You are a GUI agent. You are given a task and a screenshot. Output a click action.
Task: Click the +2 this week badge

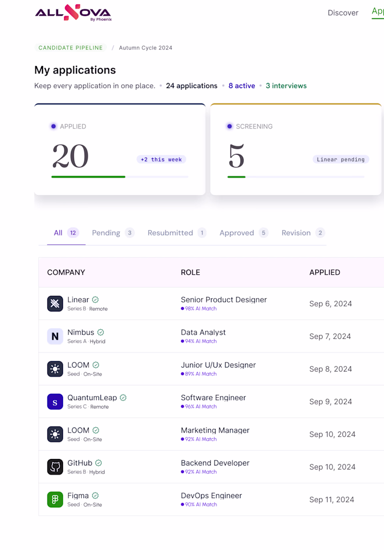pos(161,159)
